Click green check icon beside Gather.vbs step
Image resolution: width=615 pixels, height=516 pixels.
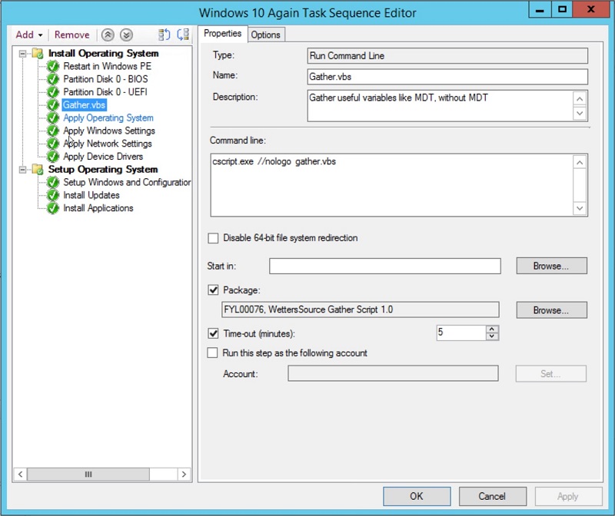pyautogui.click(x=53, y=105)
